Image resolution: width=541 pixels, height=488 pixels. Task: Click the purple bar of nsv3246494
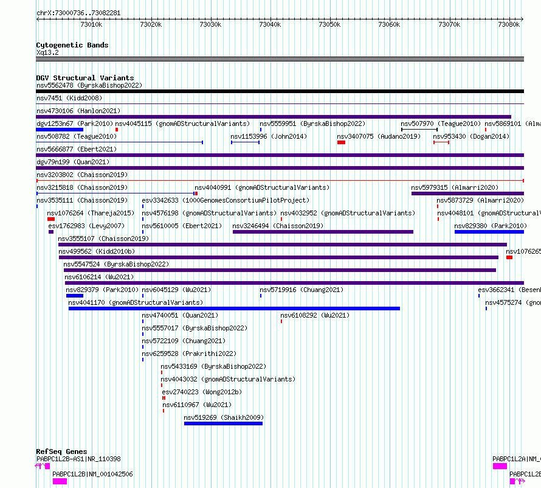click(323, 232)
